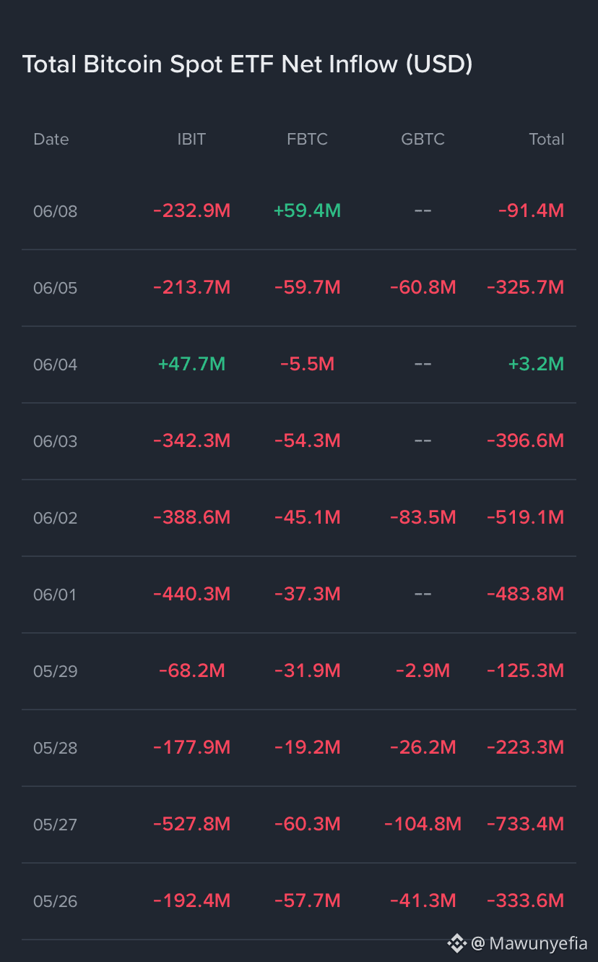The image size is (598, 962).
Task: Click the Date column header
Action: (51, 139)
